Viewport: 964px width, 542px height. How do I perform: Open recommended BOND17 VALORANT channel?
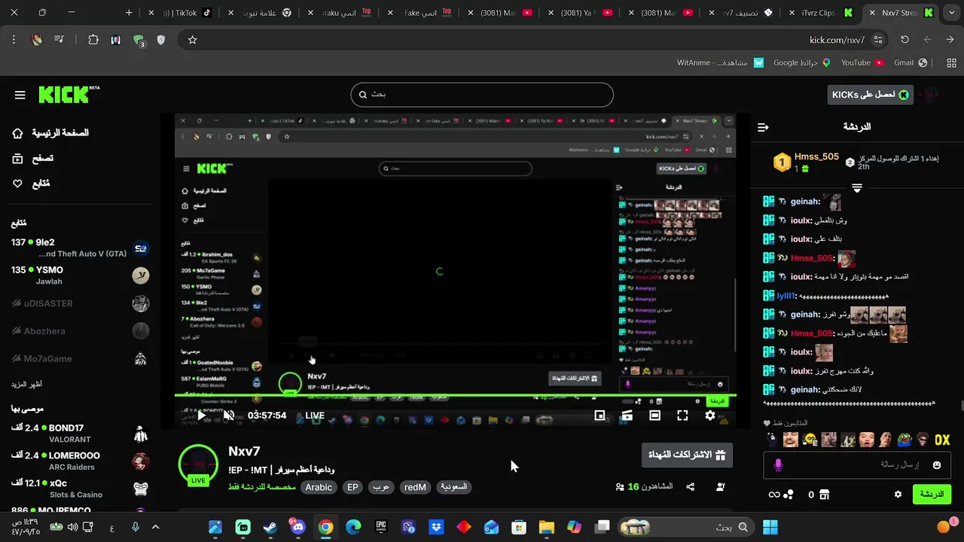point(80,434)
